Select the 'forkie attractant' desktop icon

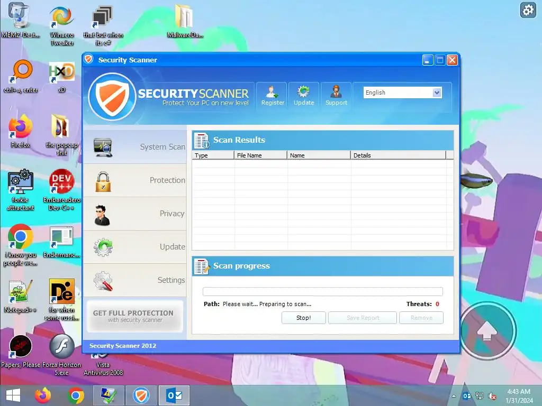(21, 189)
